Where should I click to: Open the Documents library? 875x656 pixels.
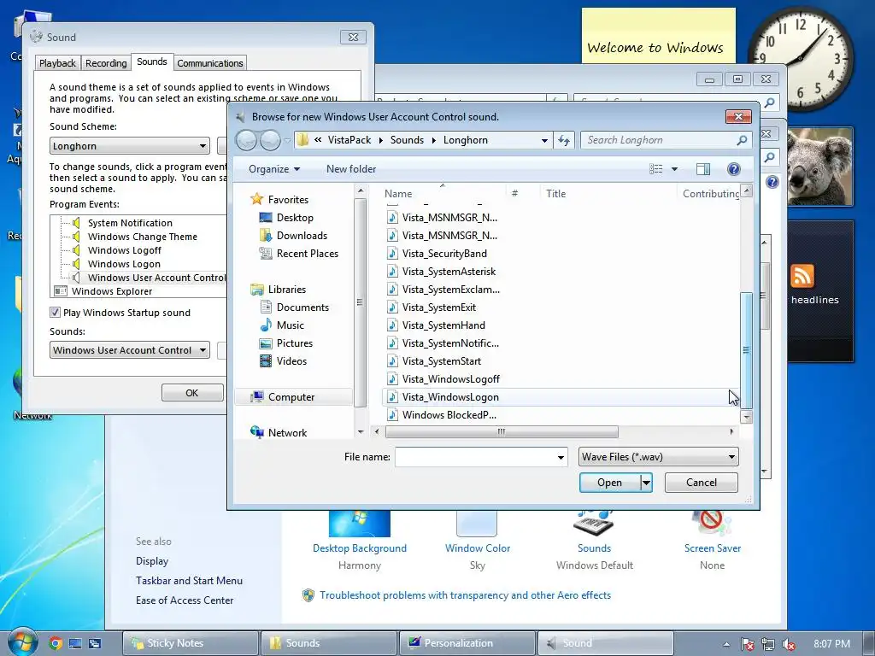pyautogui.click(x=295, y=307)
